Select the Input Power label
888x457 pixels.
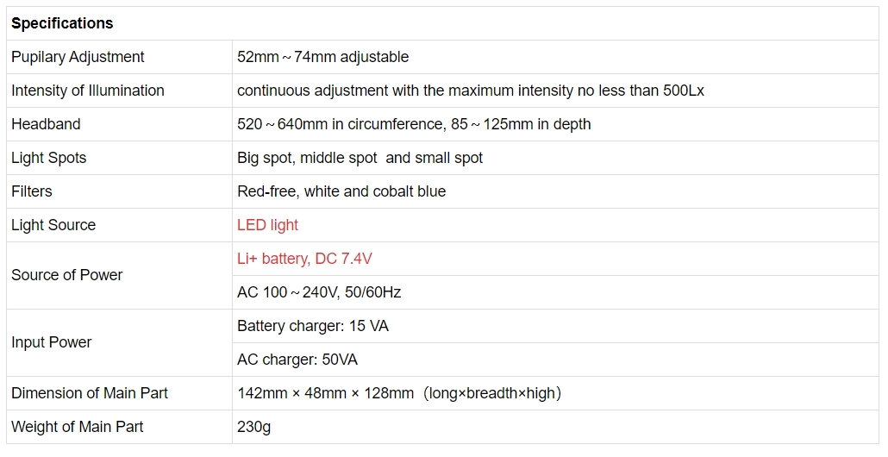click(52, 342)
